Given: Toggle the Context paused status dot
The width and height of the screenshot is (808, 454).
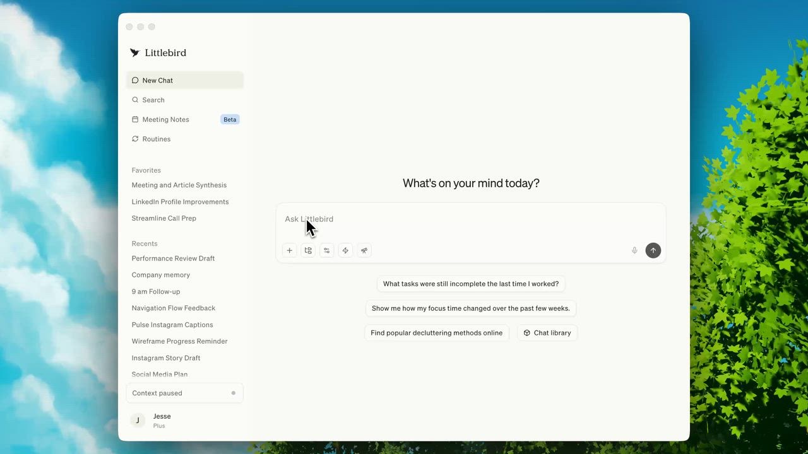Looking at the screenshot, I should tap(234, 393).
